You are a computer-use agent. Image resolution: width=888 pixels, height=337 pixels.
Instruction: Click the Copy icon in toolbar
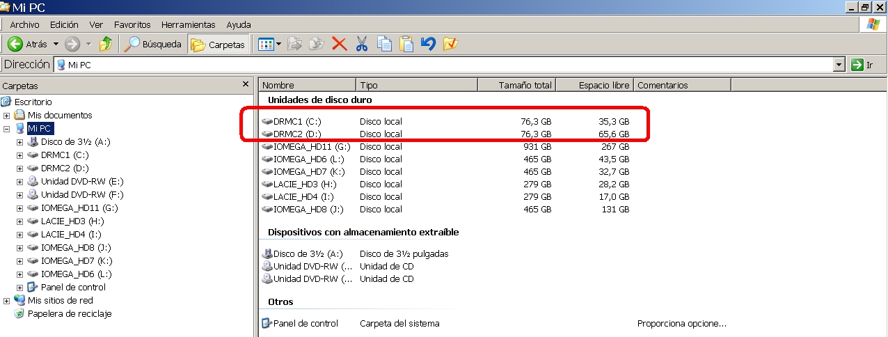coord(384,45)
